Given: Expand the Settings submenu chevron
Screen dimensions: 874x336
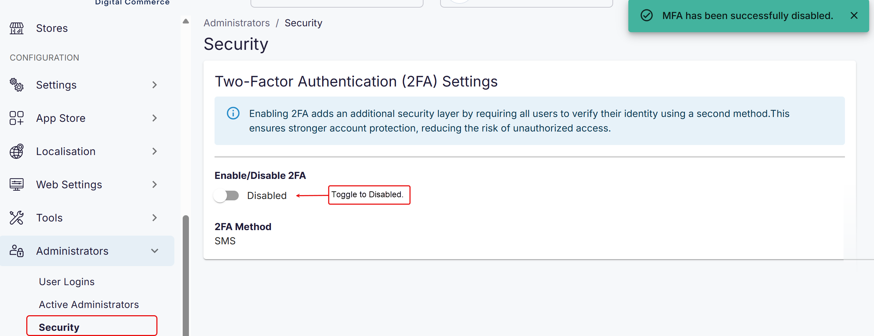Looking at the screenshot, I should [x=155, y=85].
